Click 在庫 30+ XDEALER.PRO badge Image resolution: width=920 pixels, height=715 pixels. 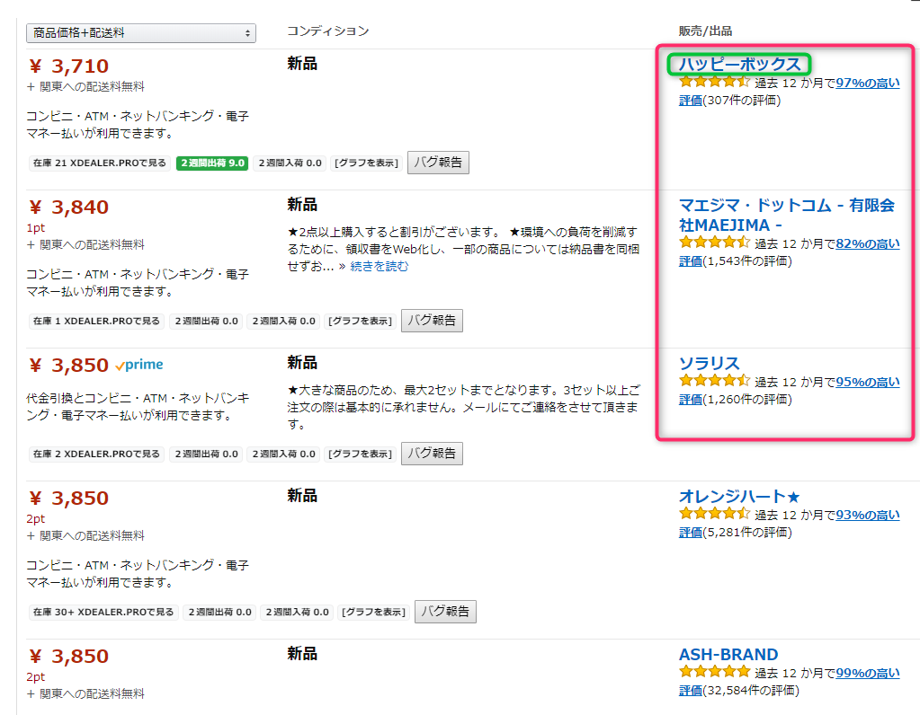(103, 613)
